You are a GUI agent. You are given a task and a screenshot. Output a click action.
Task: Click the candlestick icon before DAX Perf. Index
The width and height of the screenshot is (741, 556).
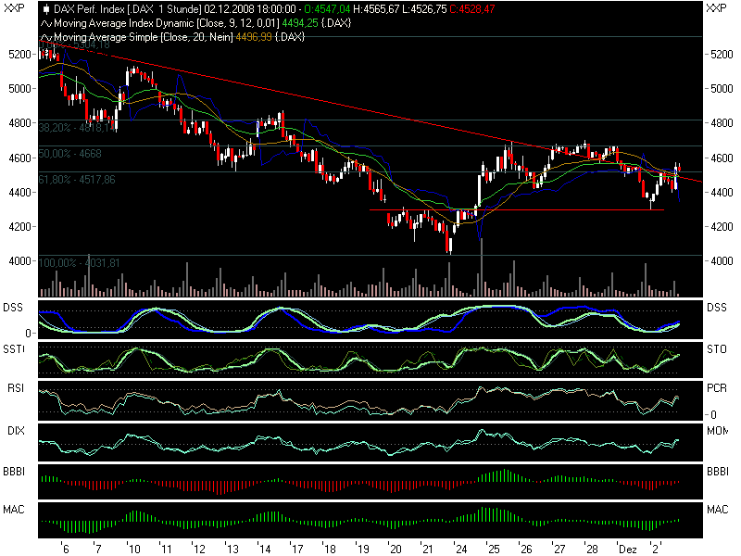pos(45,8)
